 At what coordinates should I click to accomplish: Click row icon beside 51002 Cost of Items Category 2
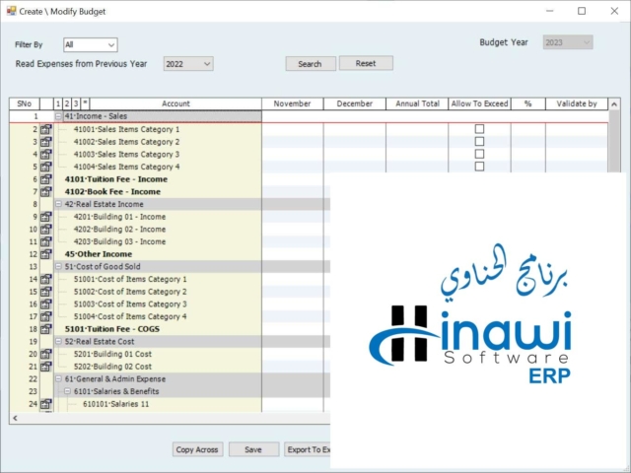point(46,292)
